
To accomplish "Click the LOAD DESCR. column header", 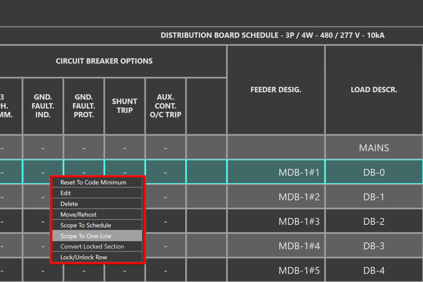I will (x=374, y=89).
